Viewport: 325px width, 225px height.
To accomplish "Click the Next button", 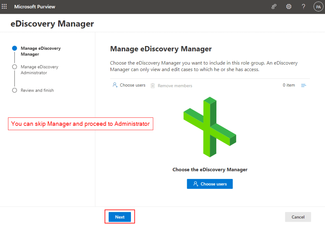I will pyautogui.click(x=120, y=217).
